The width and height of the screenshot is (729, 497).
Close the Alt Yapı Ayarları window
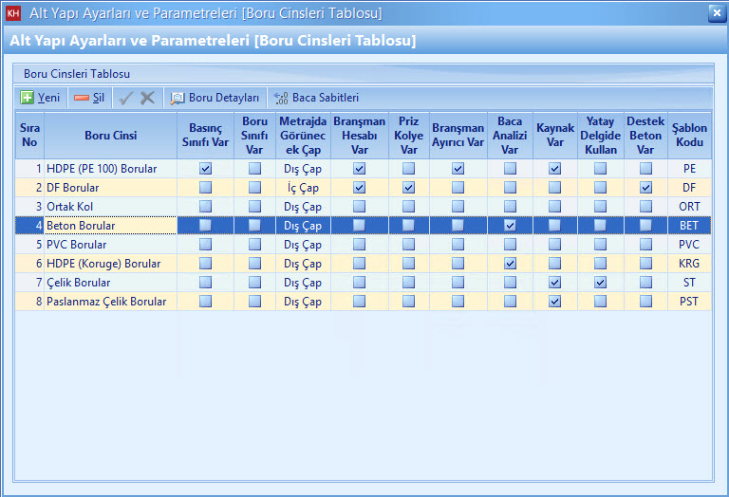click(716, 12)
